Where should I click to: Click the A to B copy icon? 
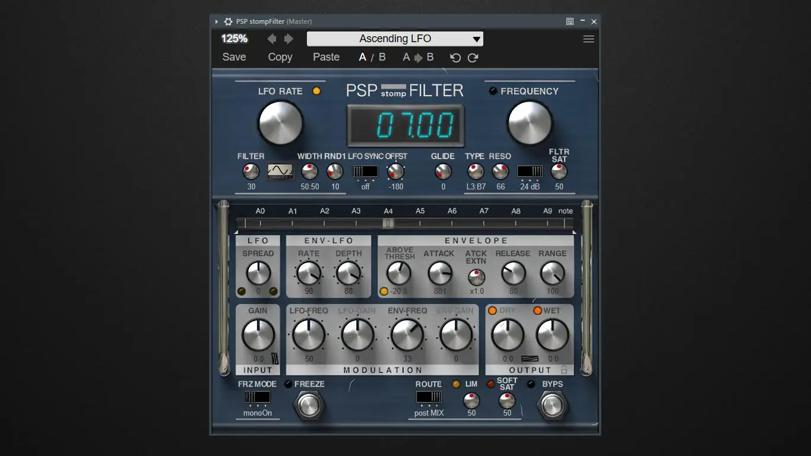coord(418,57)
